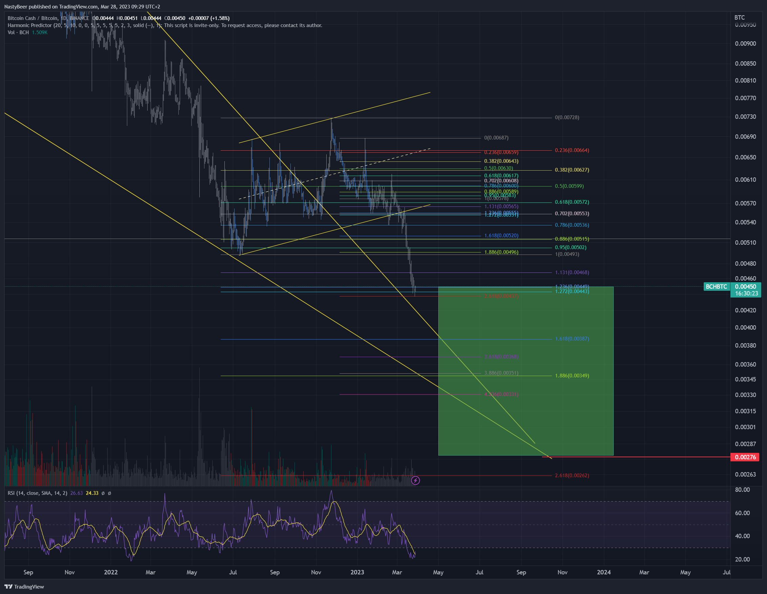Click the 0.00610 price axis tick
Screen dimensions: 767x594
tap(745, 180)
